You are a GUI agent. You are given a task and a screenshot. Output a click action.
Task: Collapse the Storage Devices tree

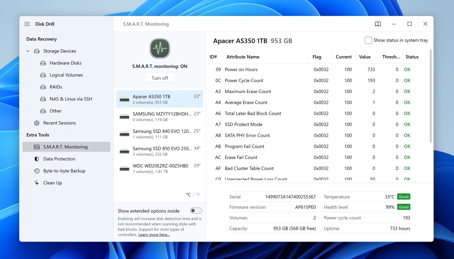coord(28,51)
